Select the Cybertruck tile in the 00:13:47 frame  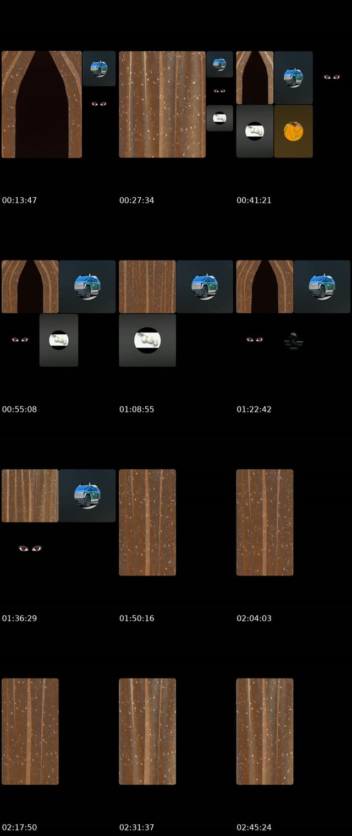click(99, 69)
